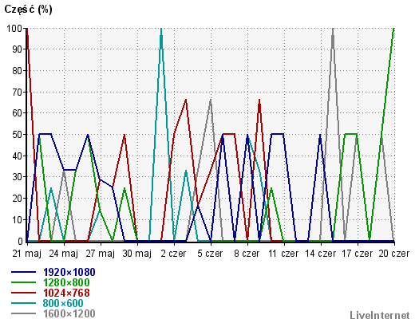Click the red 1024×768 legend line
Screen dimensions: 415x323
23,293
